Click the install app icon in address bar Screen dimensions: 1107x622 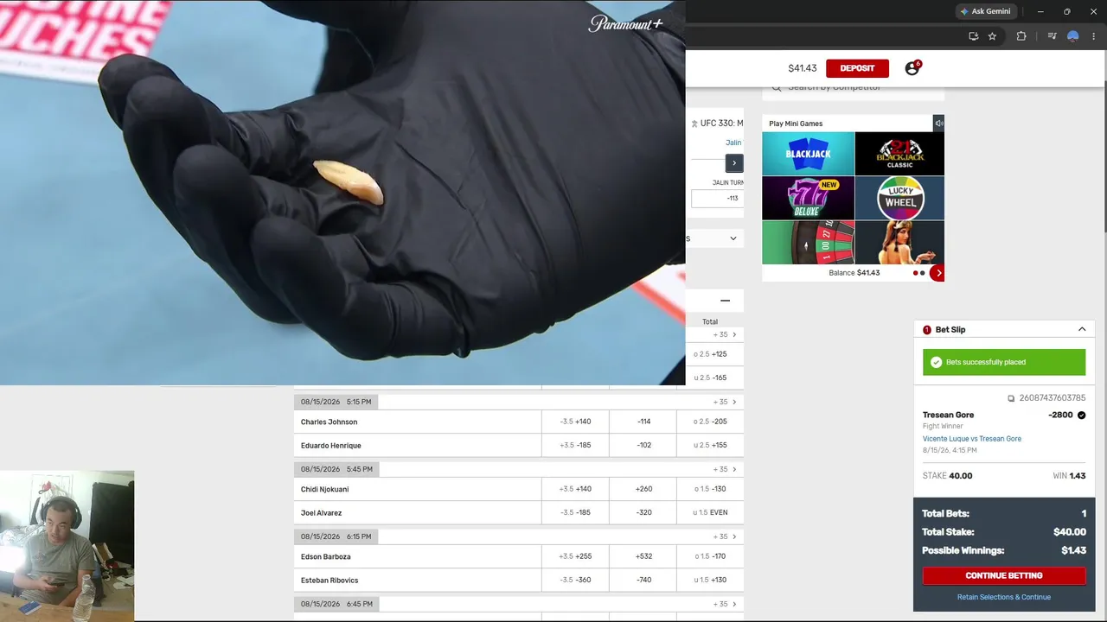click(974, 36)
